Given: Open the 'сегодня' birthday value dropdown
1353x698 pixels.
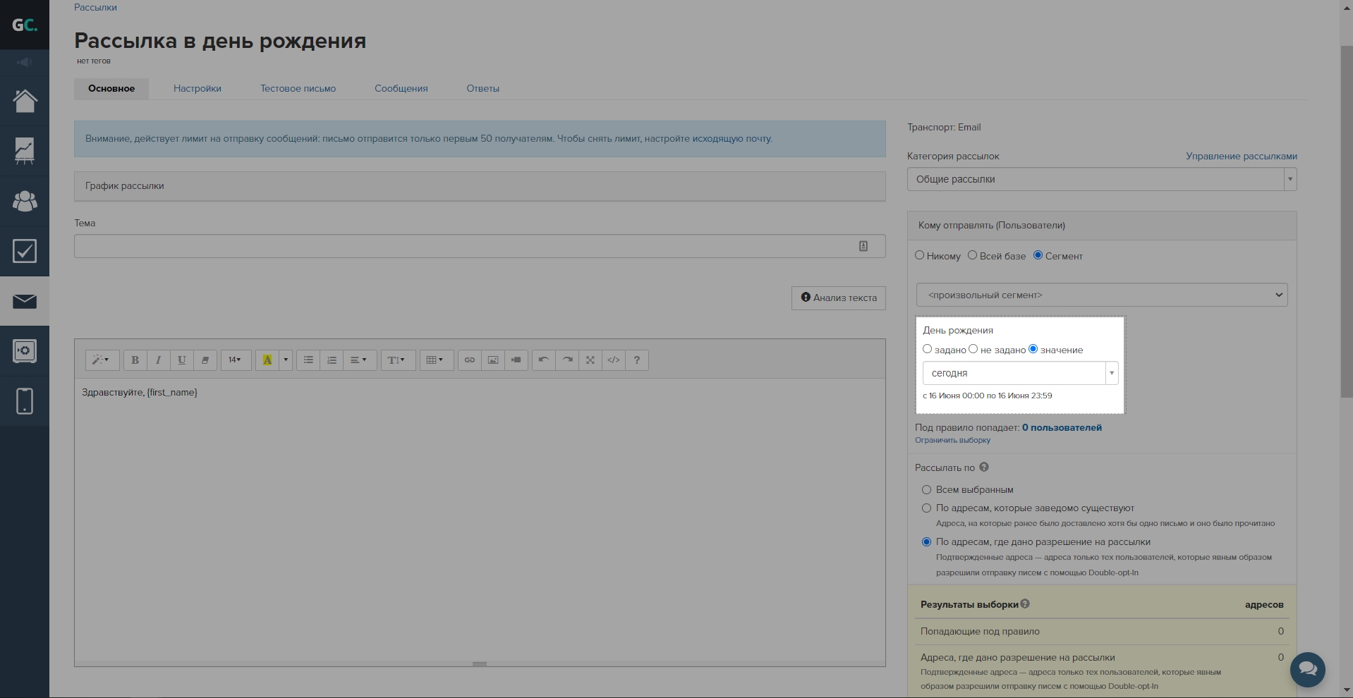Looking at the screenshot, I should click(x=1019, y=373).
